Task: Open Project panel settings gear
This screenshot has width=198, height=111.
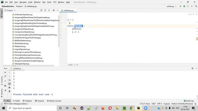Action: point(54,10)
